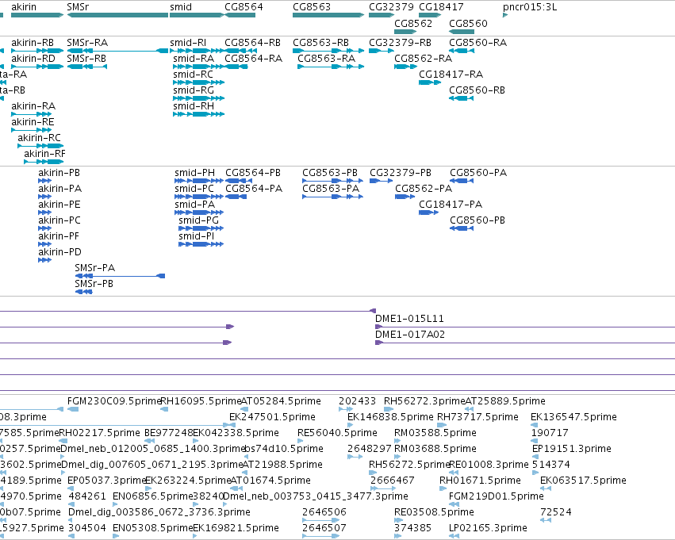Select protein akirin-PD

[59, 252]
